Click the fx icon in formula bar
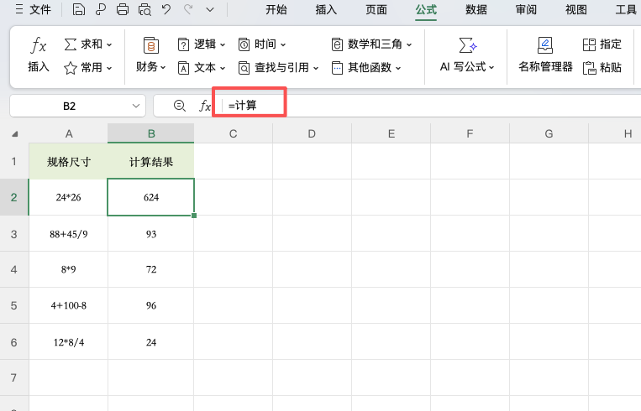The height and width of the screenshot is (411, 641). [205, 107]
